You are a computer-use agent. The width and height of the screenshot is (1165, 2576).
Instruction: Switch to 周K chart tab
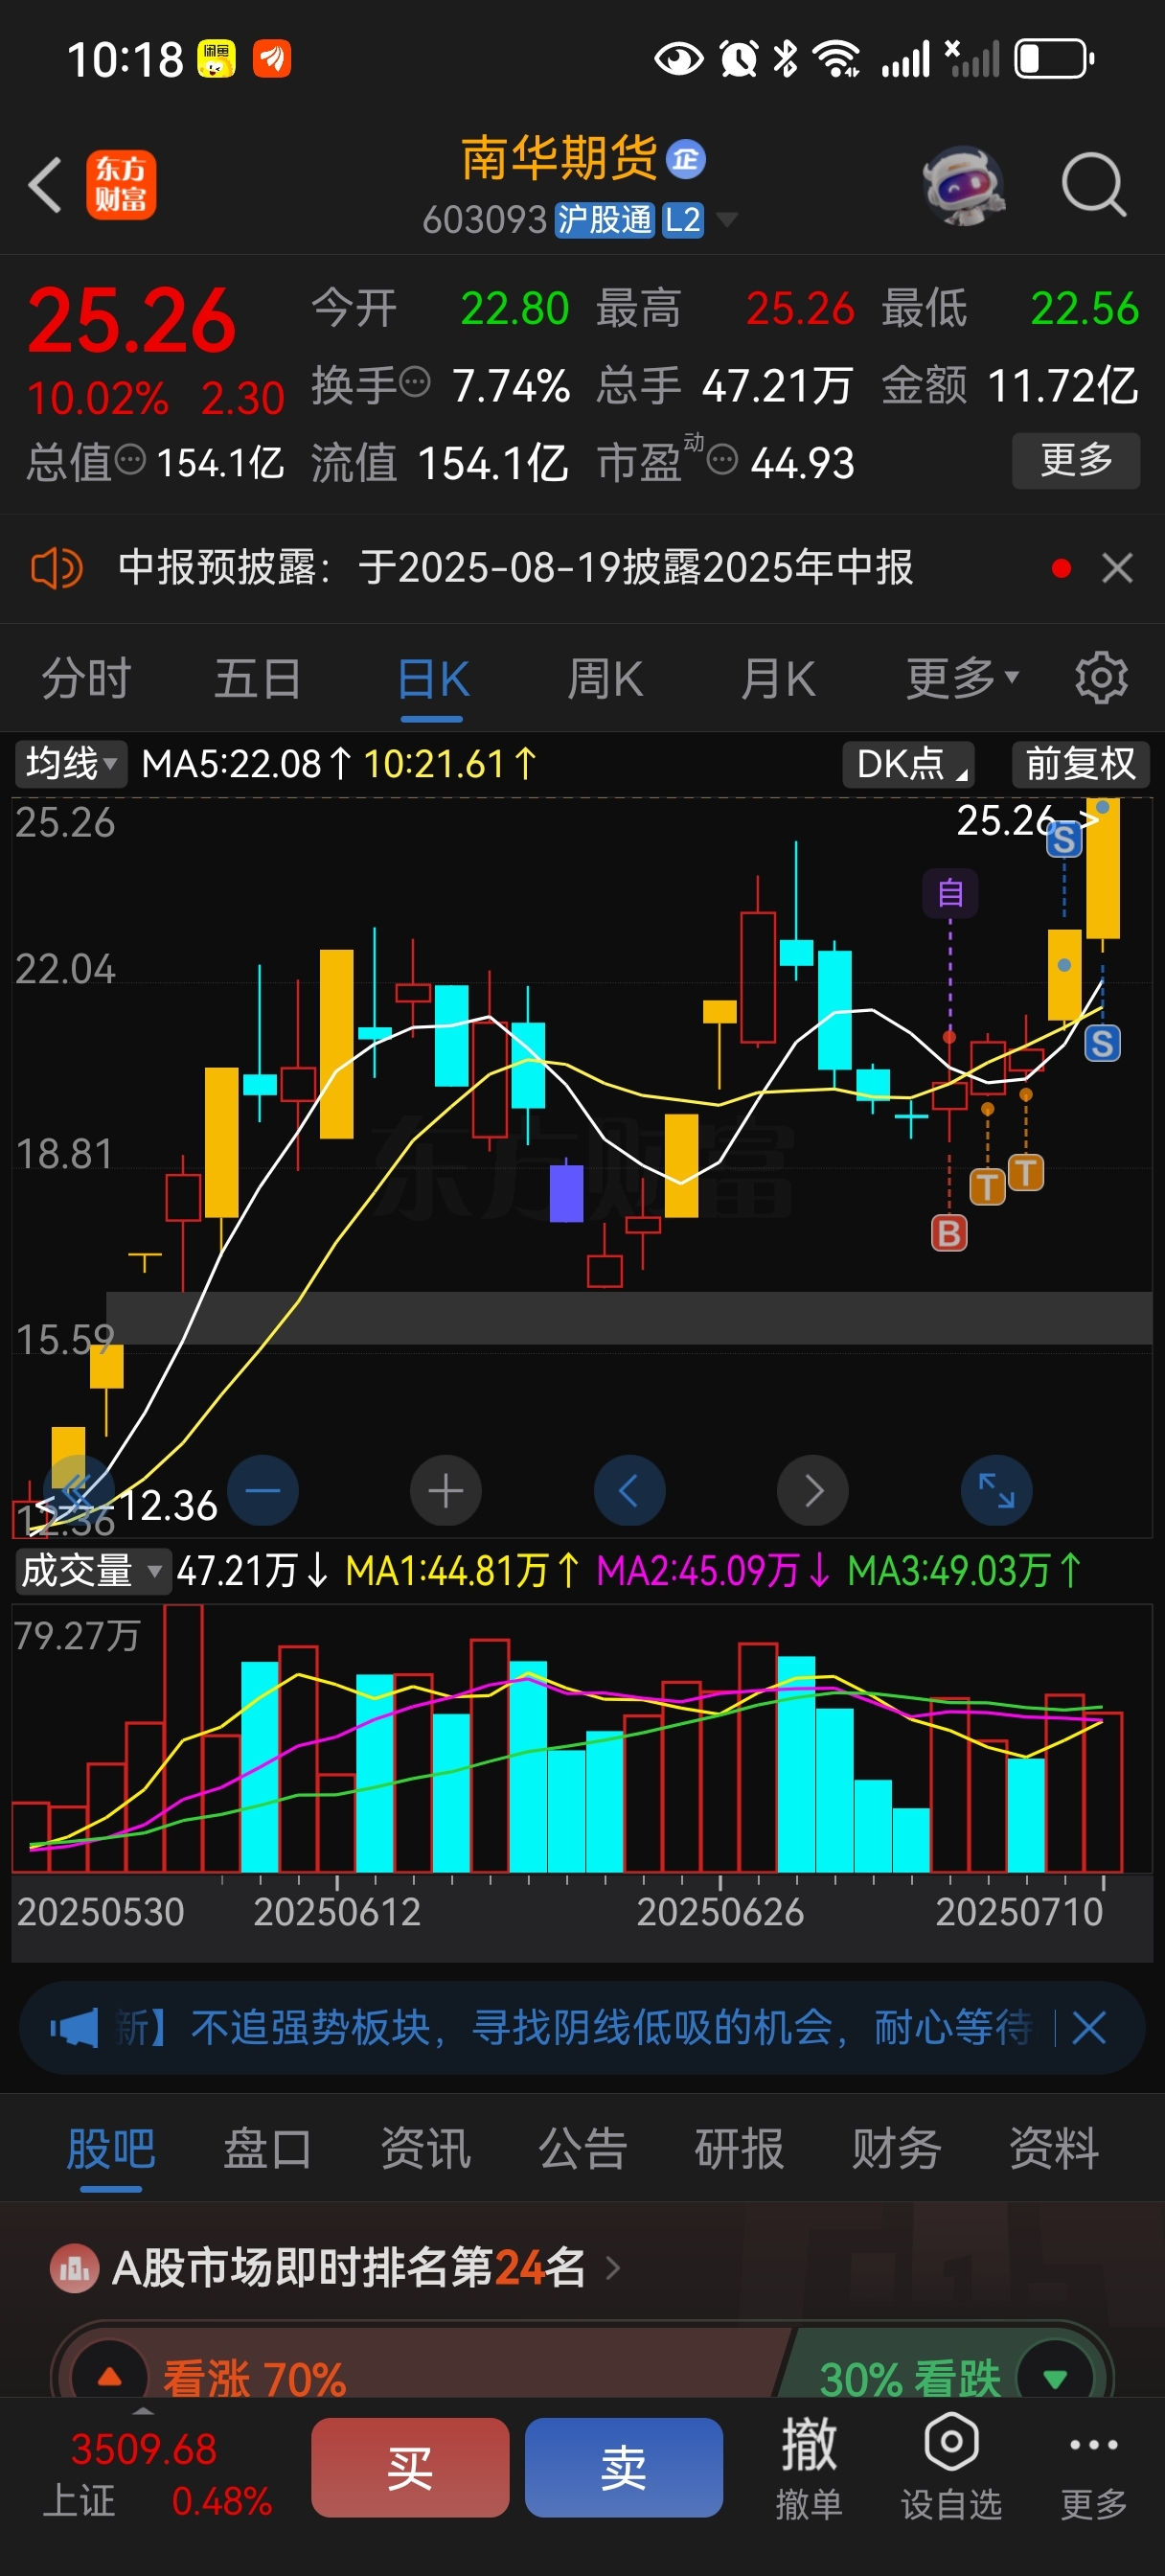click(x=605, y=679)
